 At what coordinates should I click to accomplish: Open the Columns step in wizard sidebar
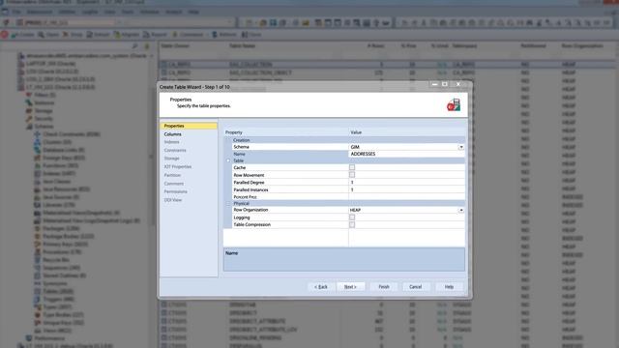click(172, 134)
